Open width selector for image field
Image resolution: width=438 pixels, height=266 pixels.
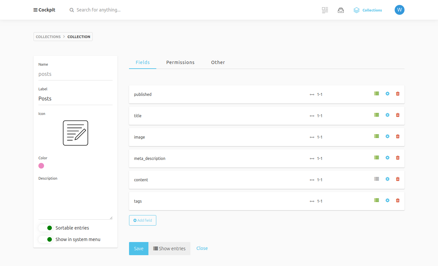click(x=316, y=137)
